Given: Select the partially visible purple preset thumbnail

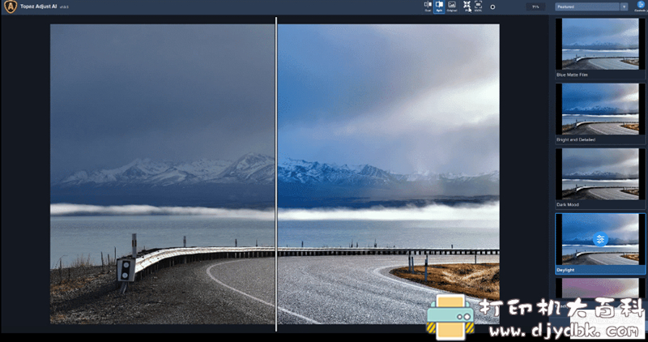Looking at the screenshot, I should [600, 288].
